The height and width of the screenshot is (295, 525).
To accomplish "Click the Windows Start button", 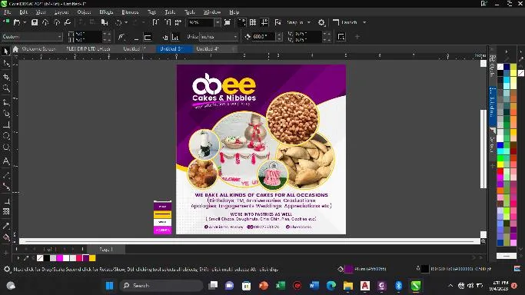I will click(x=109, y=286).
